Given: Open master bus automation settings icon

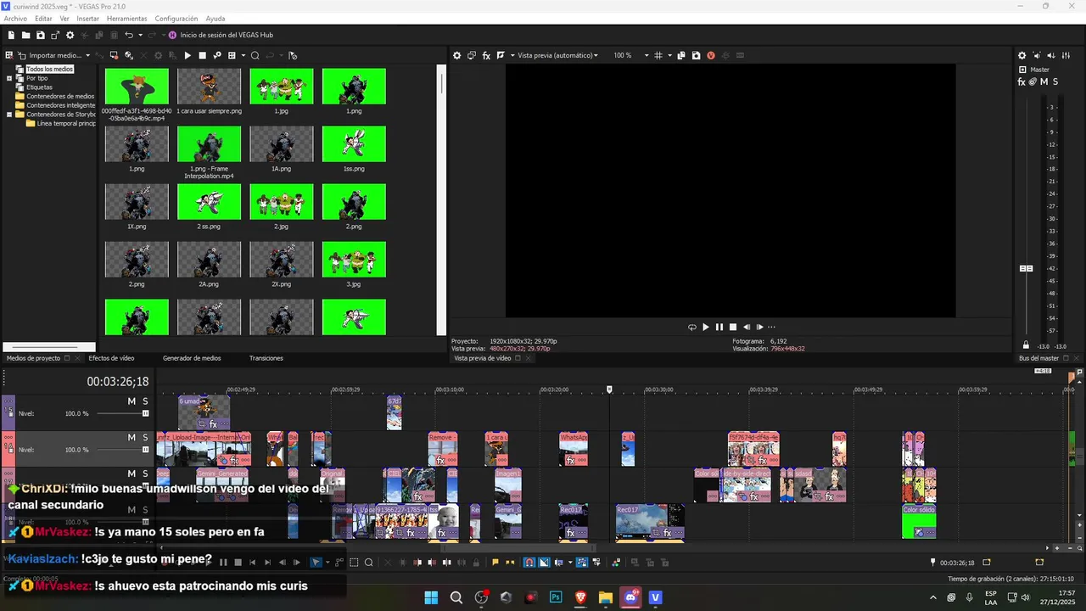Looking at the screenshot, I should click(1033, 81).
